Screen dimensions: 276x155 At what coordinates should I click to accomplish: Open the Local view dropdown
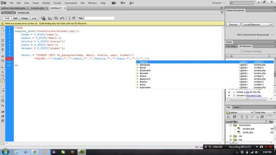[265, 112]
